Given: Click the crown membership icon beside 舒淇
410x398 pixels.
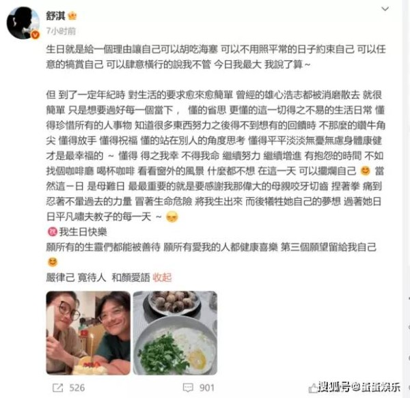Looking at the screenshot, I should [72, 16].
